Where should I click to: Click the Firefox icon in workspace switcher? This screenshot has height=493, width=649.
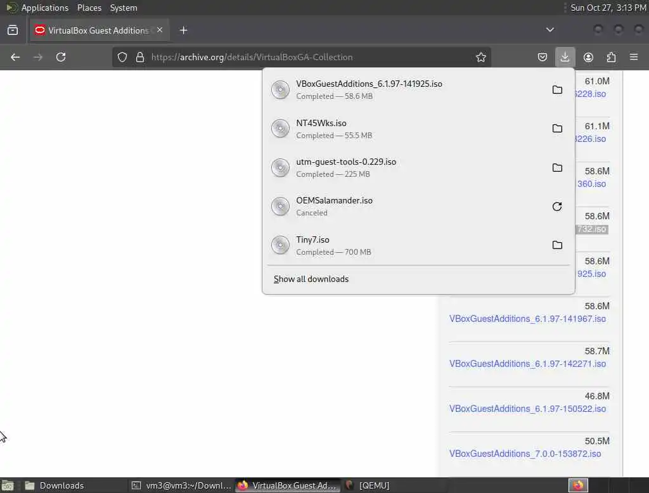578,485
